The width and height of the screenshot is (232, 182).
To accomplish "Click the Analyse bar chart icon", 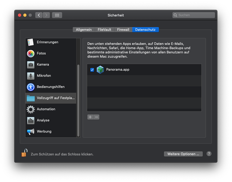I will [31, 120].
